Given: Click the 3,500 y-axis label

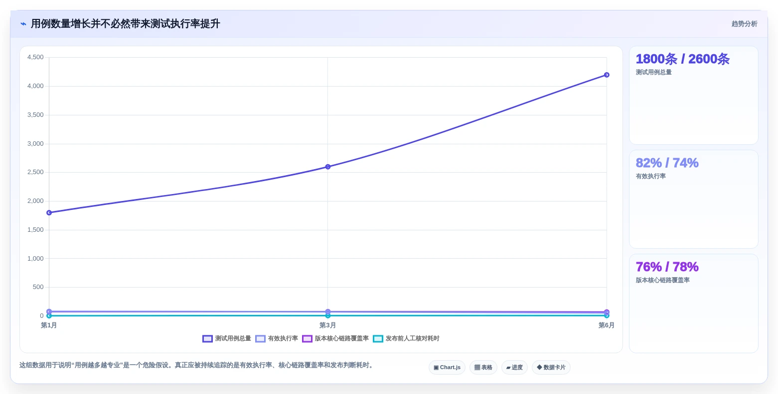Looking at the screenshot, I should point(35,115).
